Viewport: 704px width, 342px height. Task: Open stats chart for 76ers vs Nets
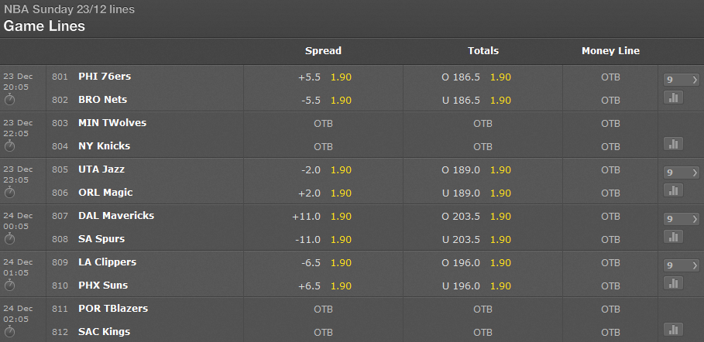(x=673, y=97)
